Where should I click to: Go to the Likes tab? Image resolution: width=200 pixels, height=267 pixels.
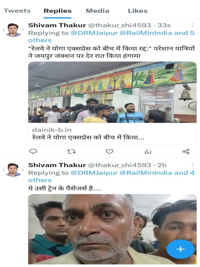138,11
